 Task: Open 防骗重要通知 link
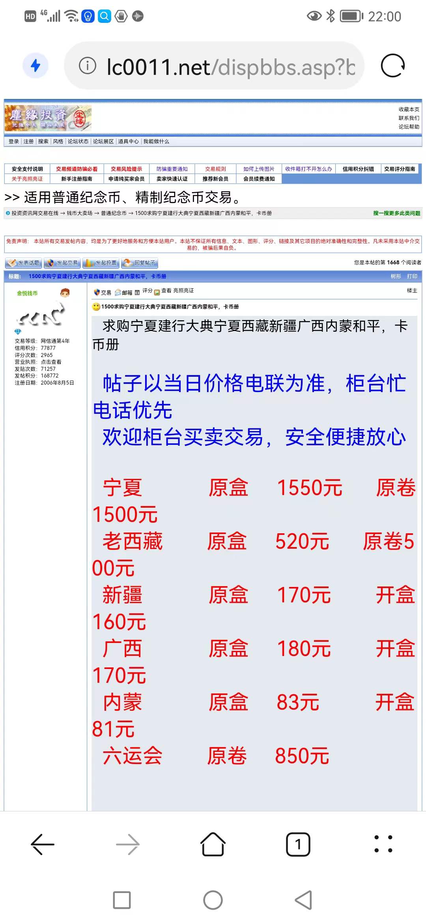tap(172, 169)
